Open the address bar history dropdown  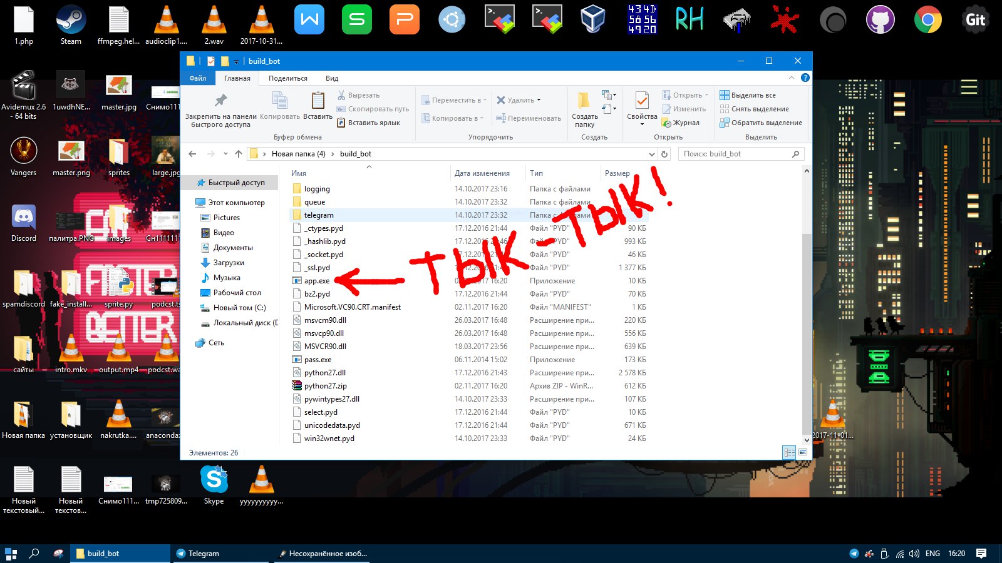652,154
